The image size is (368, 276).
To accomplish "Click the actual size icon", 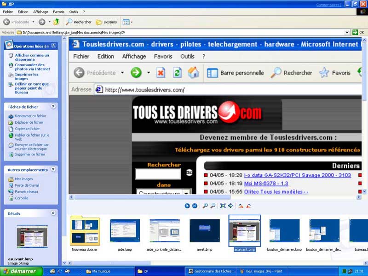I will click(230, 206).
